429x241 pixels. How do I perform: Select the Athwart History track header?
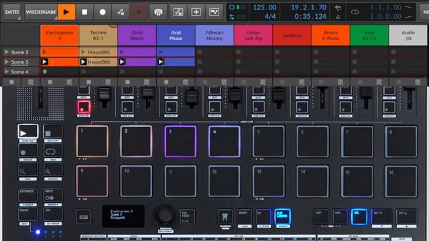pyautogui.click(x=214, y=35)
